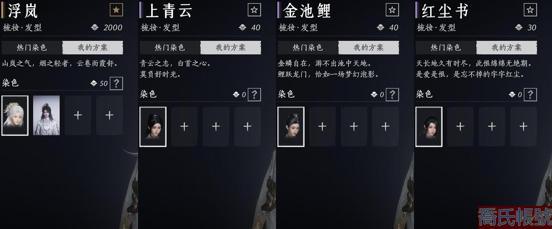Switch to 热门染色 tab under 浮岚

[32, 47]
